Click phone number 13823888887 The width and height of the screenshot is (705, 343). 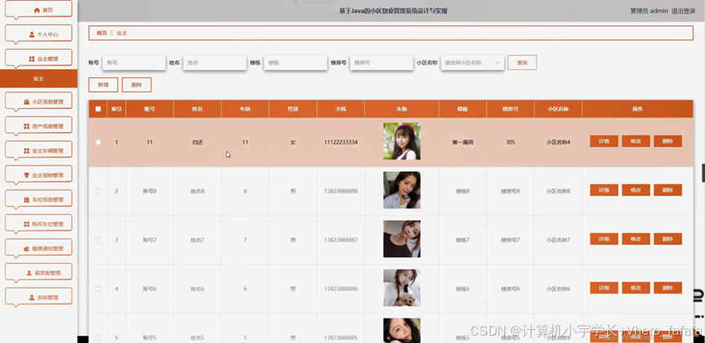tap(341, 240)
